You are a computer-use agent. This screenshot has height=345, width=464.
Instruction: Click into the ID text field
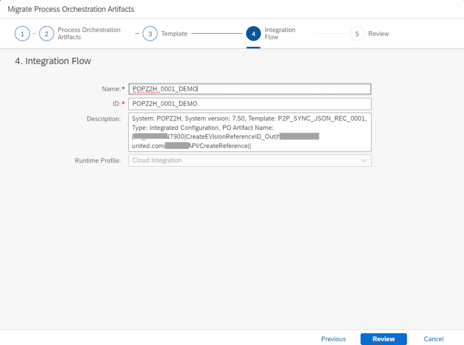point(249,104)
